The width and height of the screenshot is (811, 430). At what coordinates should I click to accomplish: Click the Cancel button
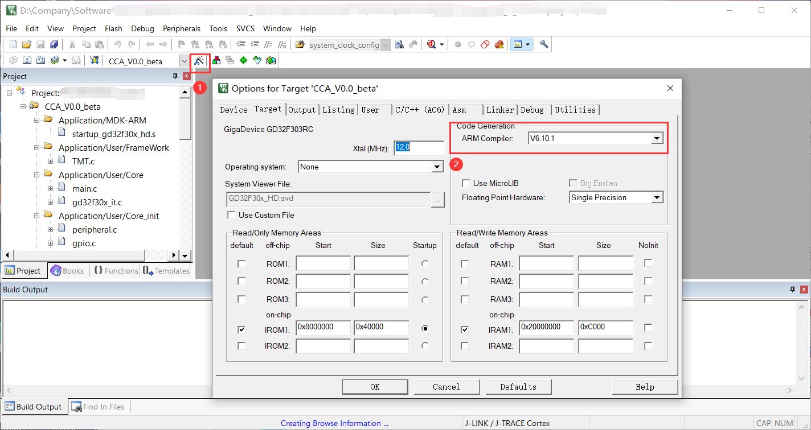coord(447,387)
